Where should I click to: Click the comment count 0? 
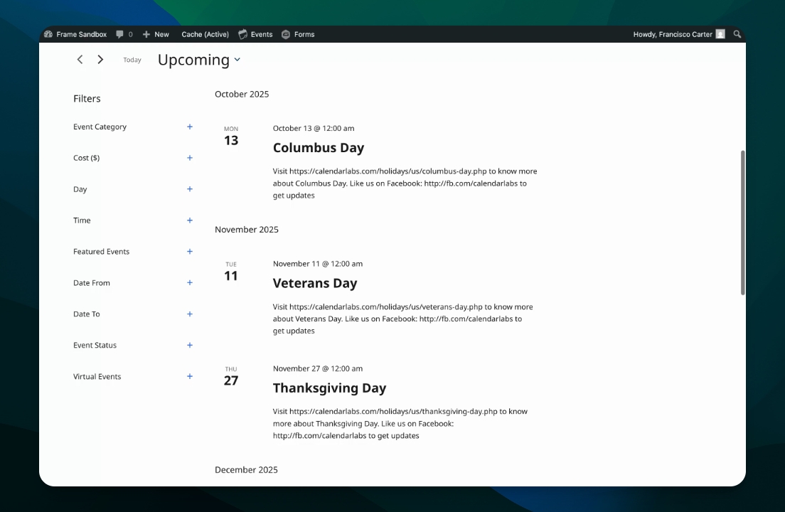coord(130,35)
